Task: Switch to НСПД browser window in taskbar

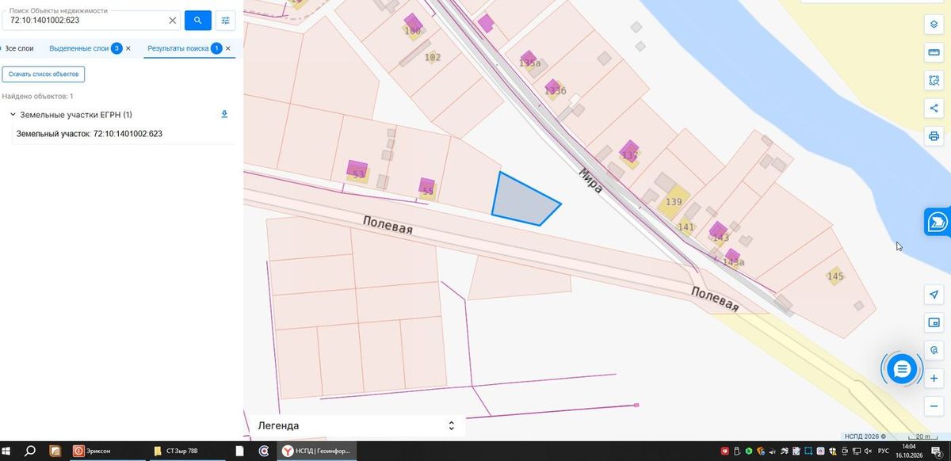Action: tap(317, 451)
